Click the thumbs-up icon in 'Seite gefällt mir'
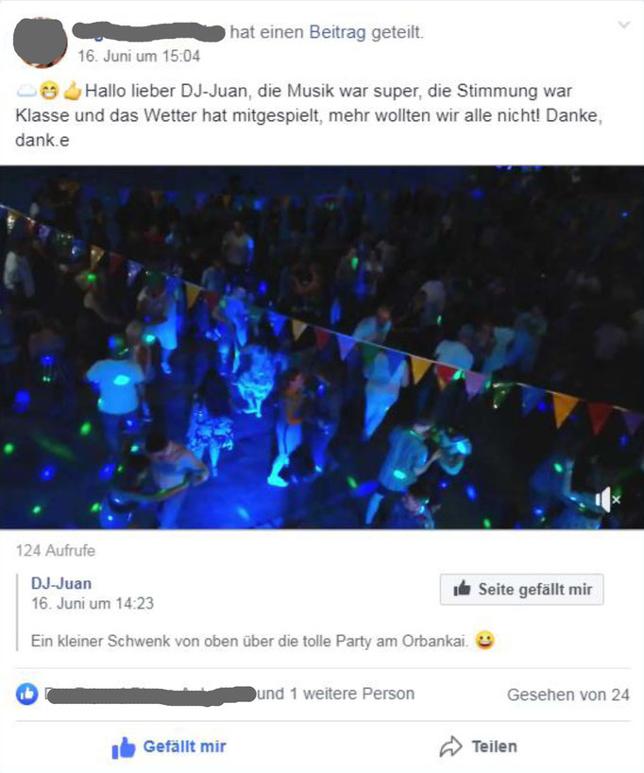Screen dimensions: 644x773 pyautogui.click(x=462, y=588)
